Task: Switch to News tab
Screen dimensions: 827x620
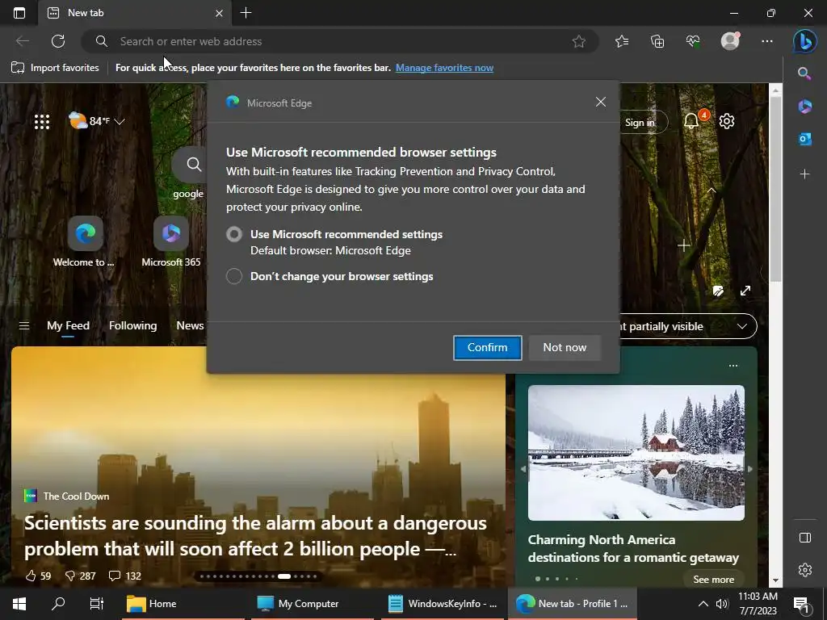Action: pyautogui.click(x=190, y=326)
